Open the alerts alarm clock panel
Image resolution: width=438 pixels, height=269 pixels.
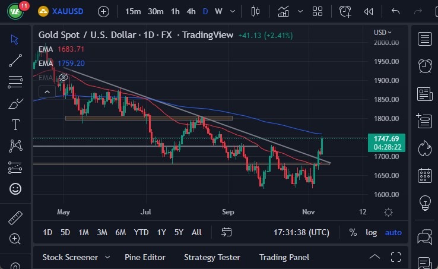click(x=424, y=66)
